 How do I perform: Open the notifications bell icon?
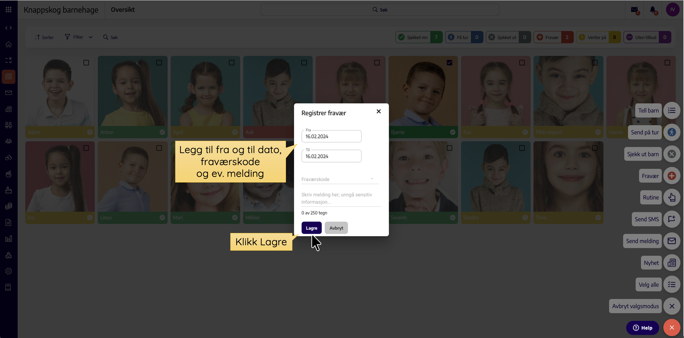click(653, 10)
